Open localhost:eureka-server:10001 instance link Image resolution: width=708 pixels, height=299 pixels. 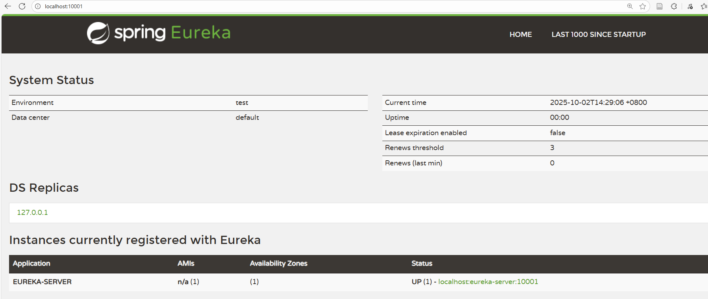tap(488, 282)
